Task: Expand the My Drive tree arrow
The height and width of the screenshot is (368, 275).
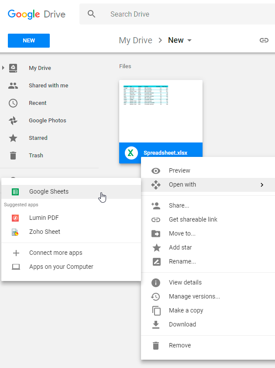Action: click(3, 68)
